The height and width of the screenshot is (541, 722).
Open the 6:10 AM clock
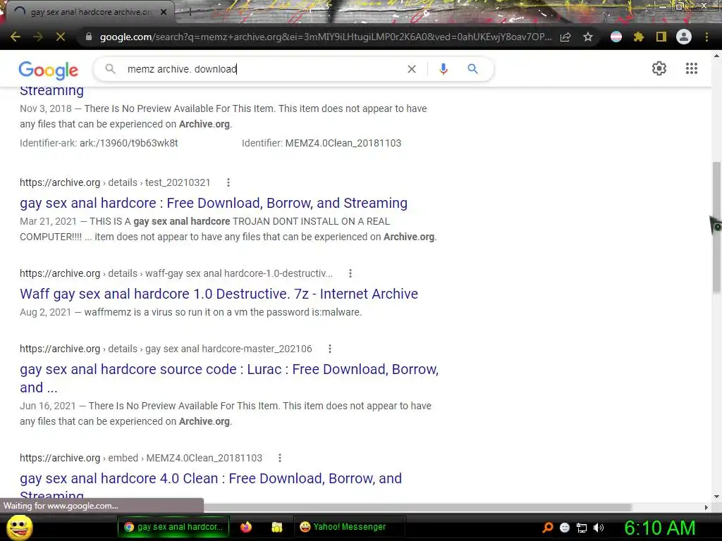click(659, 528)
